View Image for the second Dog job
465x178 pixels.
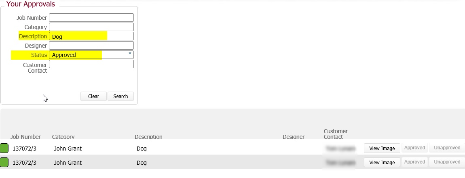pyautogui.click(x=382, y=162)
